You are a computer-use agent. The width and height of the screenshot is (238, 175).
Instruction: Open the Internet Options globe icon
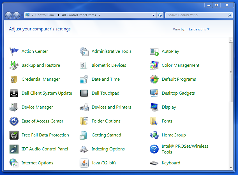pos(14,163)
